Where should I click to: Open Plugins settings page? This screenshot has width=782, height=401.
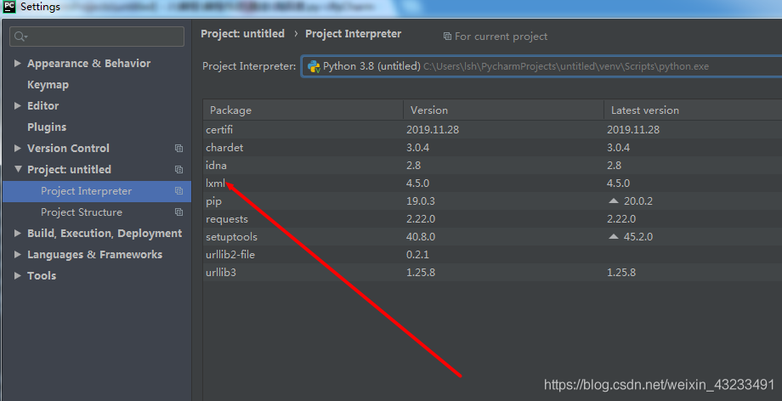tap(46, 127)
